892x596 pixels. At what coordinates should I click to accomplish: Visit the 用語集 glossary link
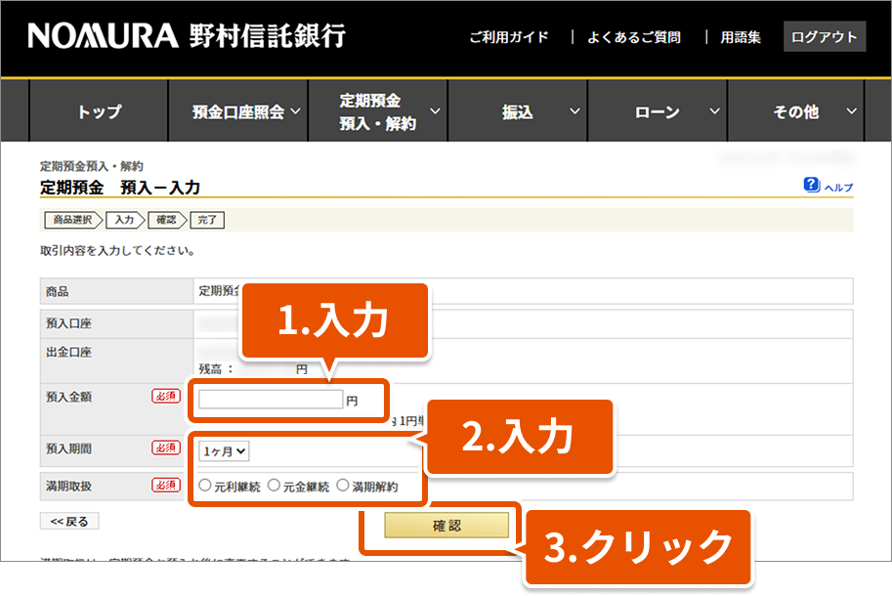click(740, 37)
